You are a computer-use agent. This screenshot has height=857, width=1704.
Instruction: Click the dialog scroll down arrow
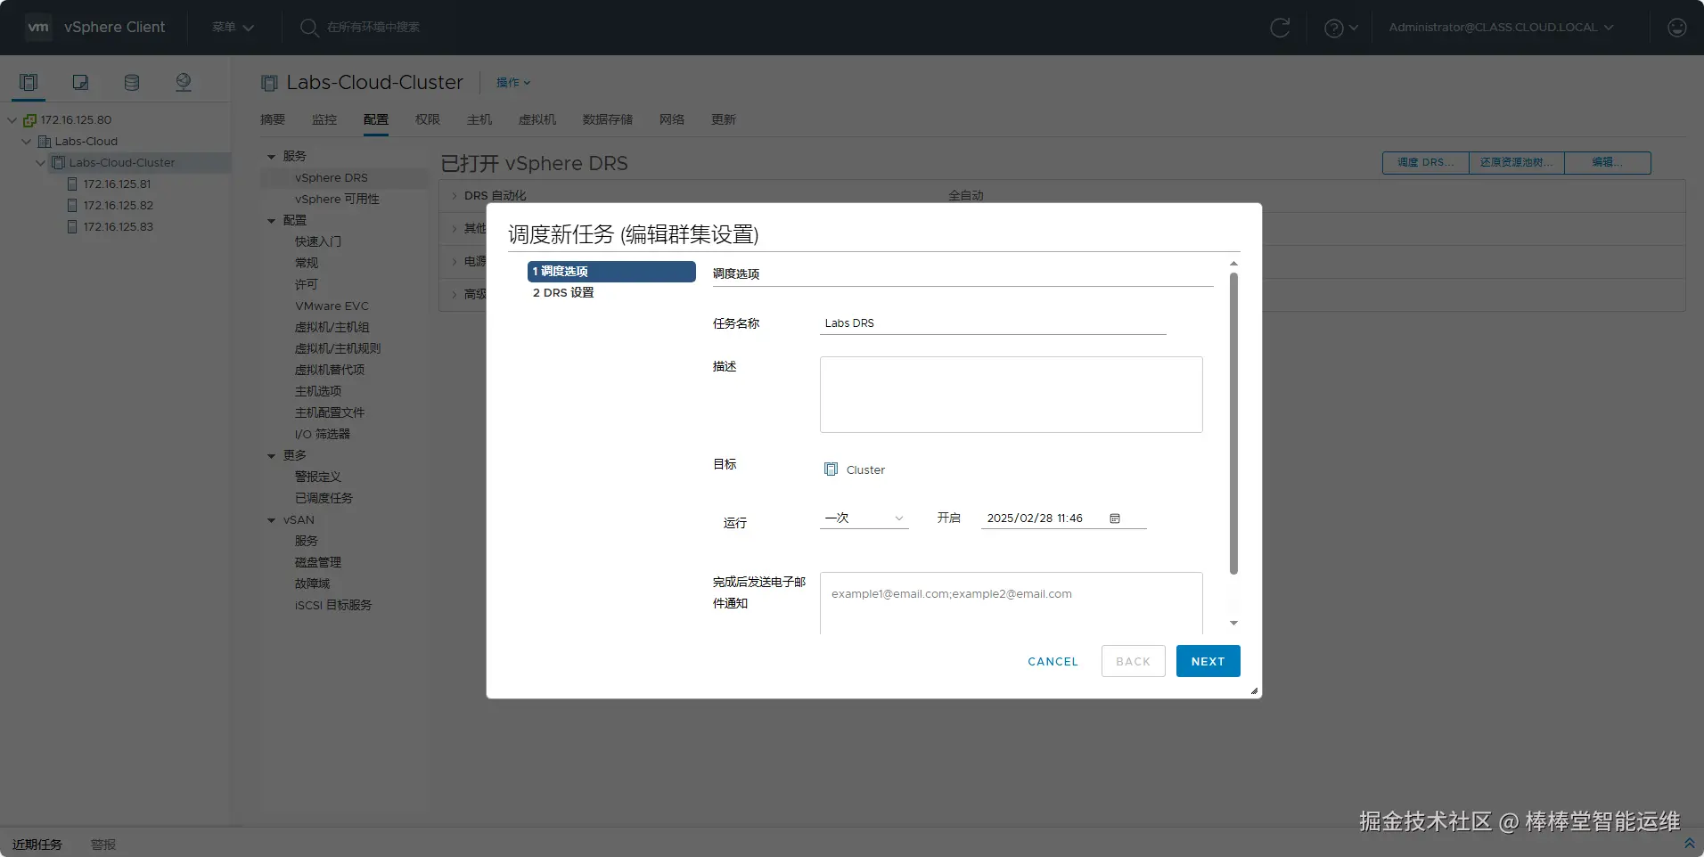tap(1233, 624)
